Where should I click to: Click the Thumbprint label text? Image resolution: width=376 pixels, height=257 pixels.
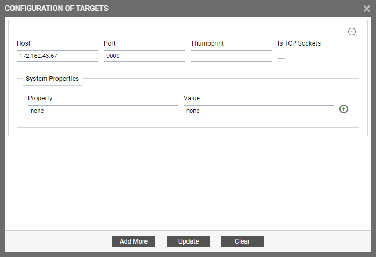tap(207, 43)
